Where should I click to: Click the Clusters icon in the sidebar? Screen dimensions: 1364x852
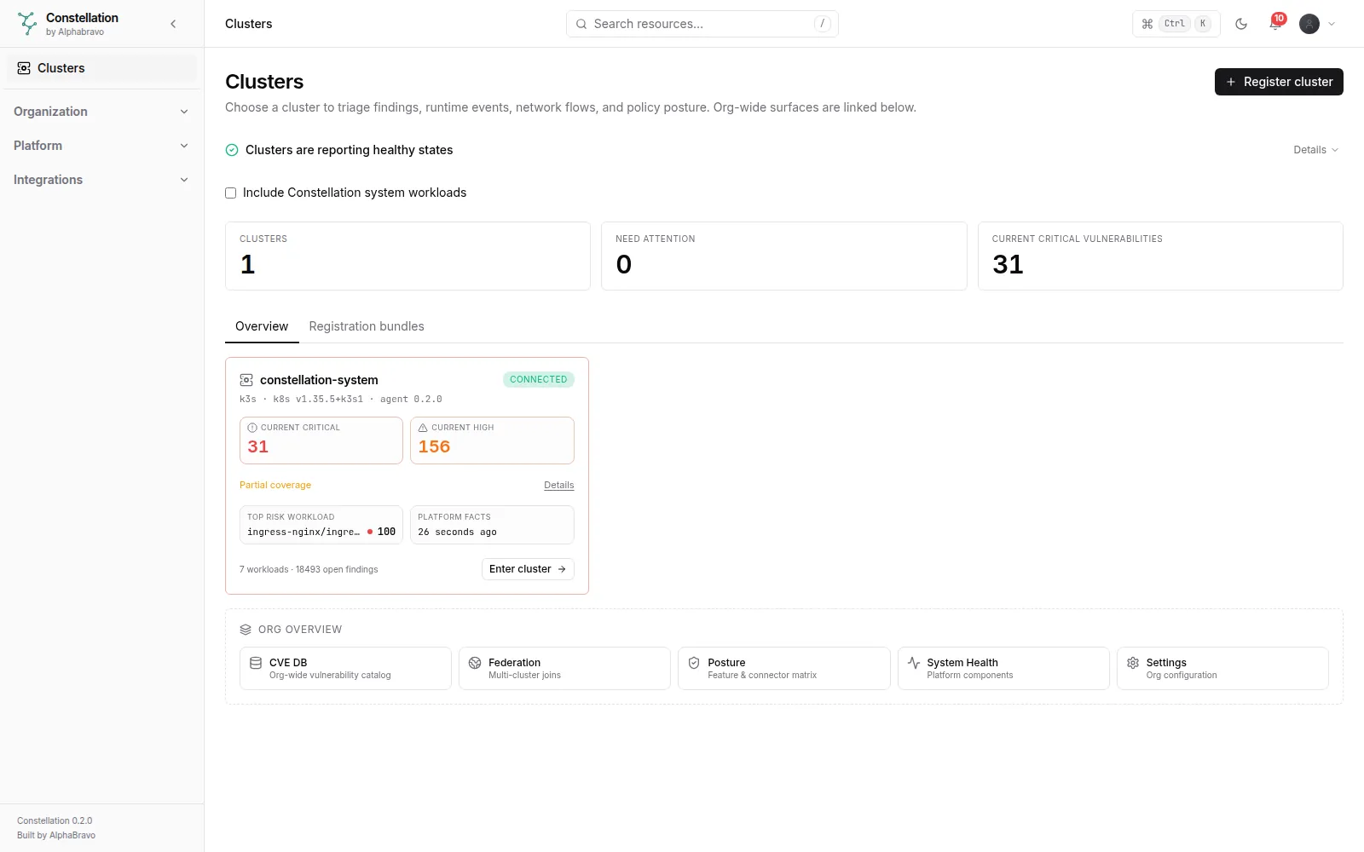pos(24,68)
